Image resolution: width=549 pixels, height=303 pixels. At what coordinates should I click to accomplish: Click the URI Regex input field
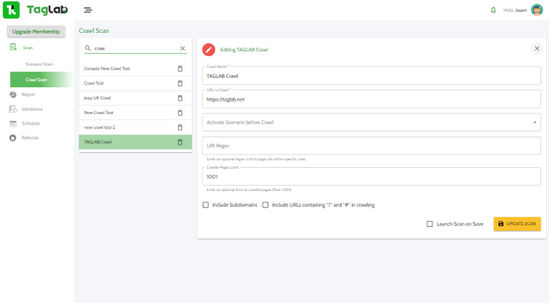(371, 146)
